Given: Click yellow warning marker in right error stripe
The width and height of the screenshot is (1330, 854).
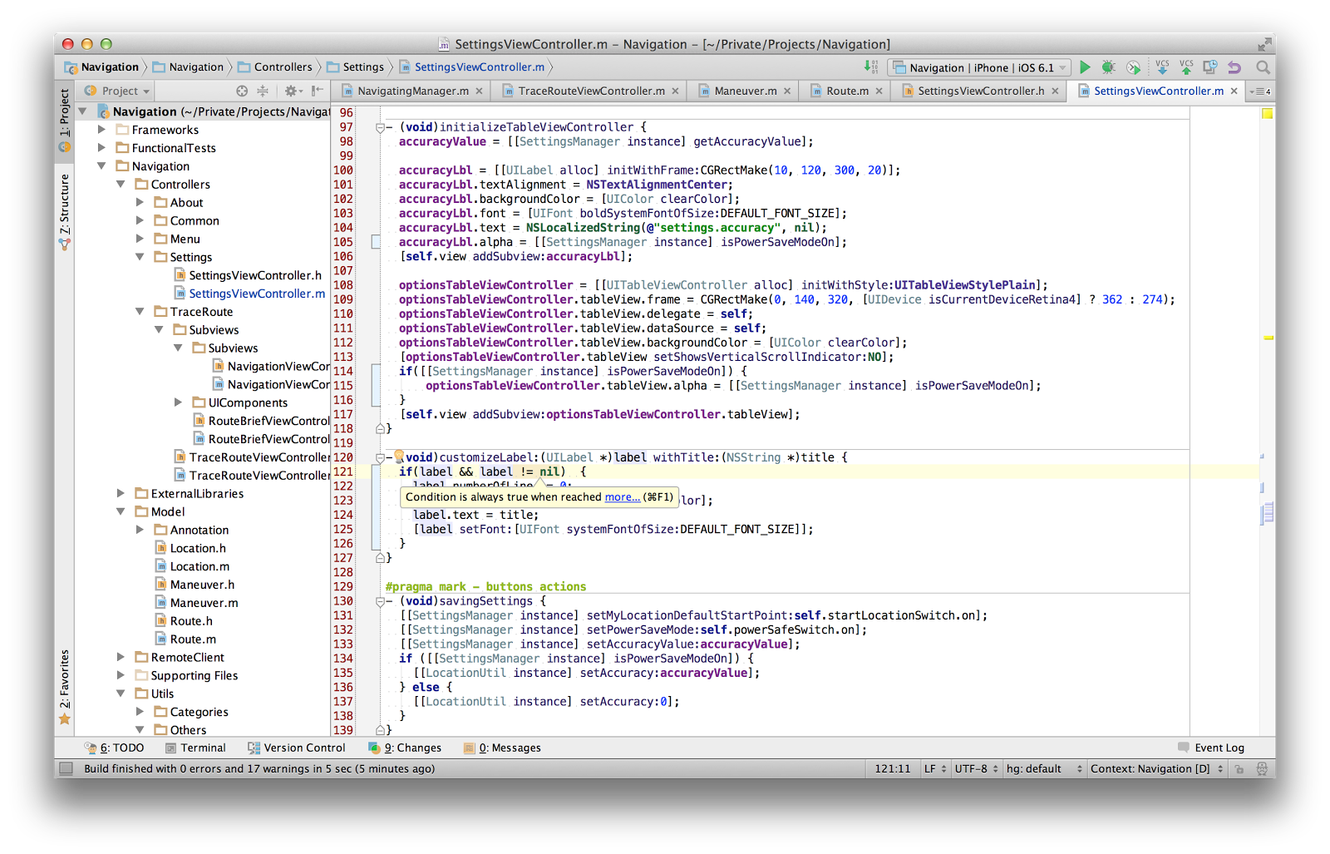Looking at the screenshot, I should tap(1268, 338).
